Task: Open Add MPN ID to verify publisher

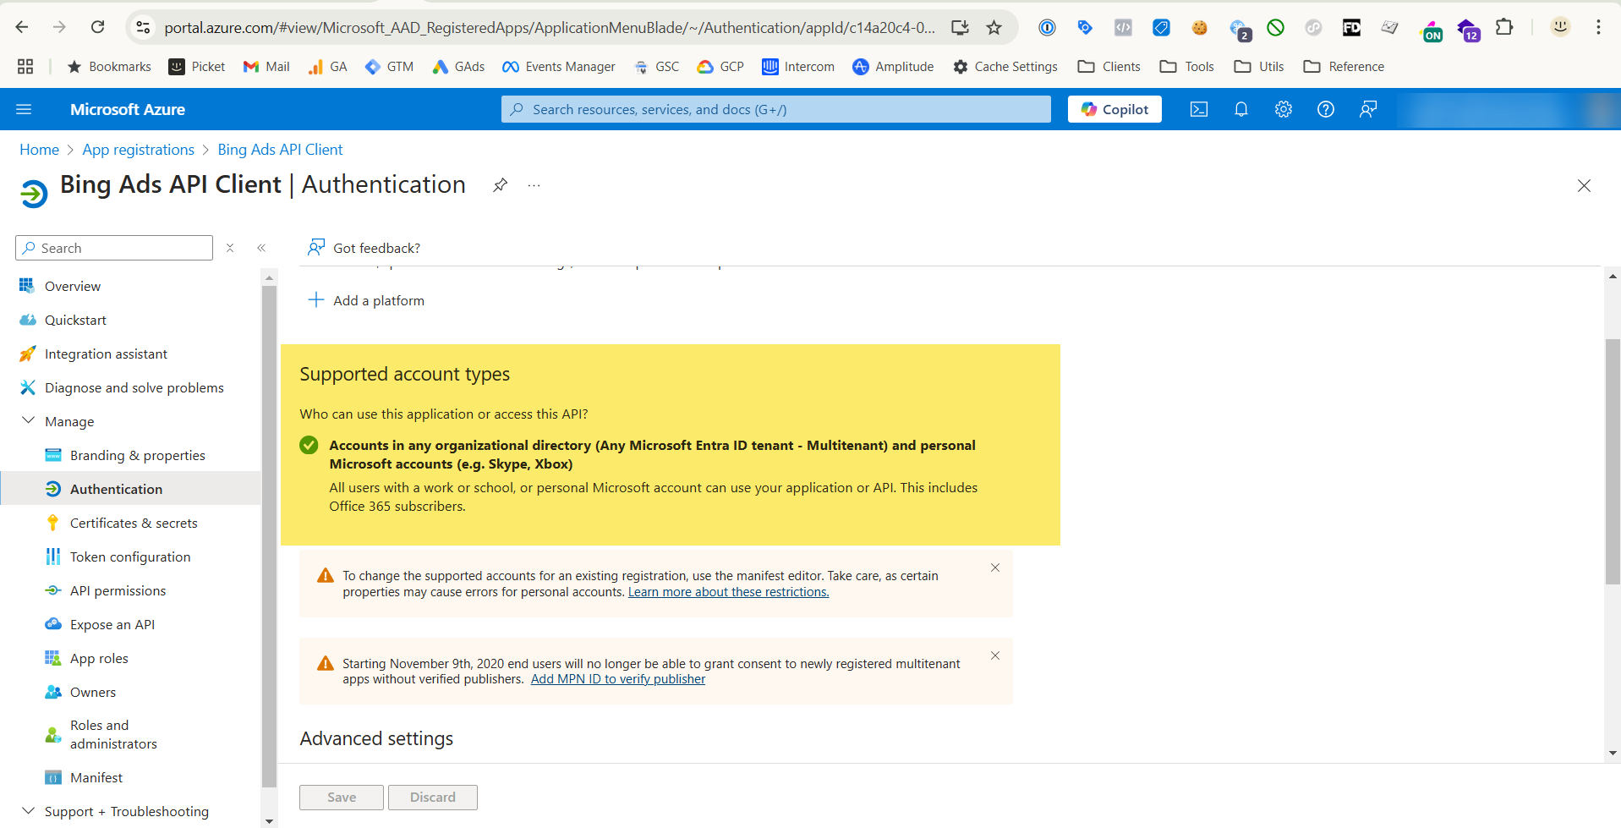Action: [617, 679]
